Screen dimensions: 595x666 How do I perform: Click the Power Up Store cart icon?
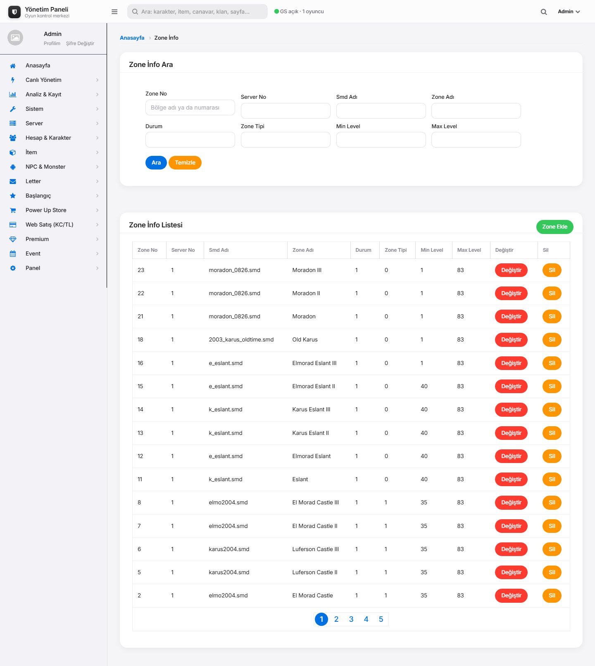(x=13, y=210)
